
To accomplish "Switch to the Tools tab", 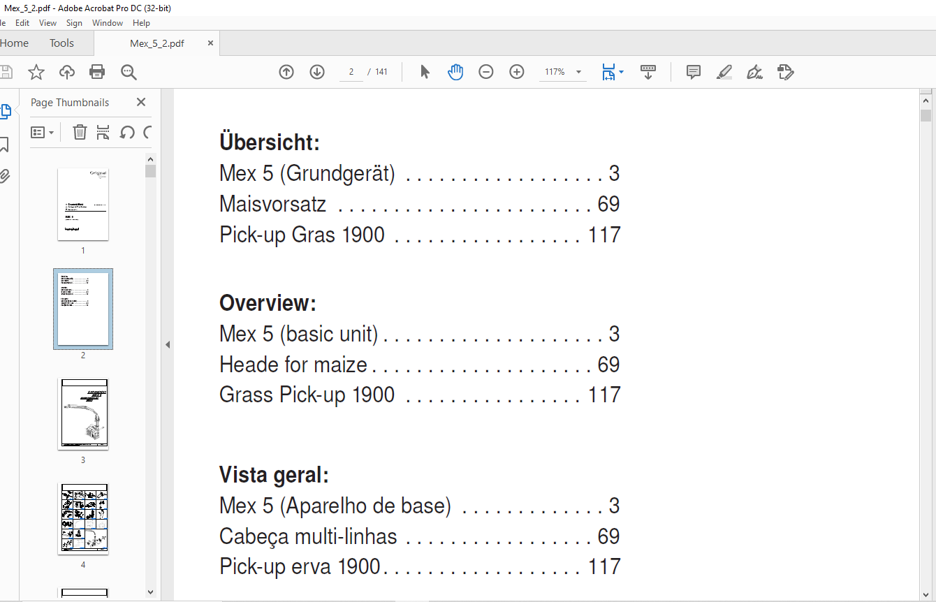I will pyautogui.click(x=61, y=43).
